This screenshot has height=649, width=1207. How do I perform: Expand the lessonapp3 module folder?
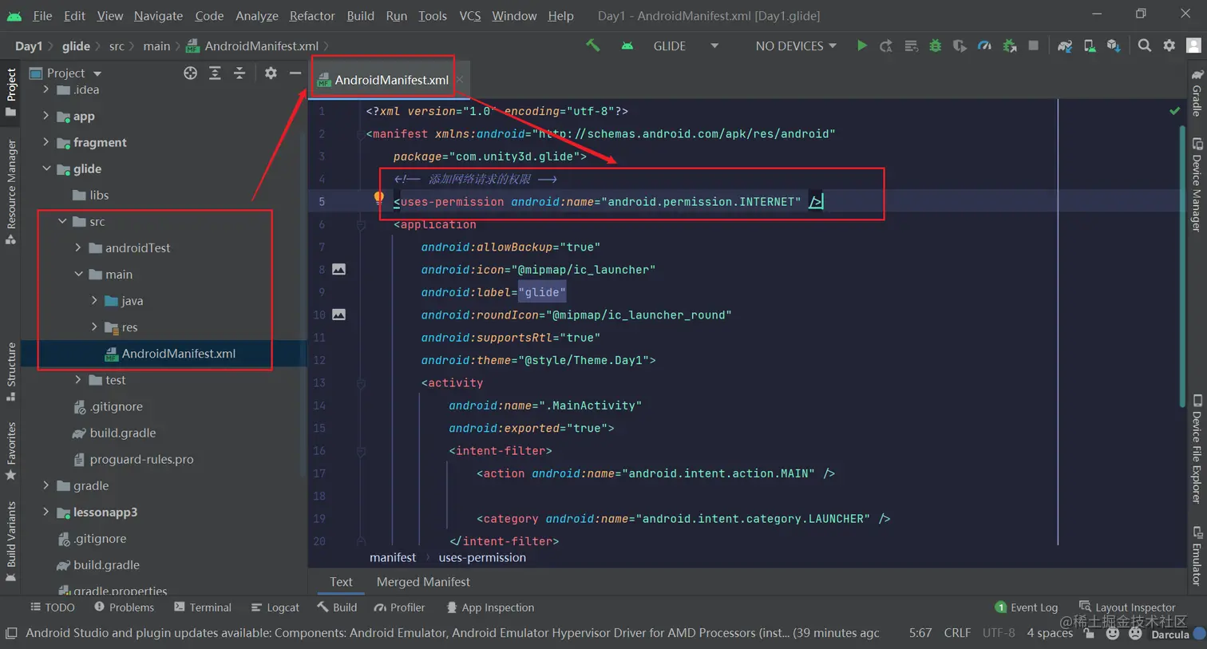pyautogui.click(x=46, y=512)
